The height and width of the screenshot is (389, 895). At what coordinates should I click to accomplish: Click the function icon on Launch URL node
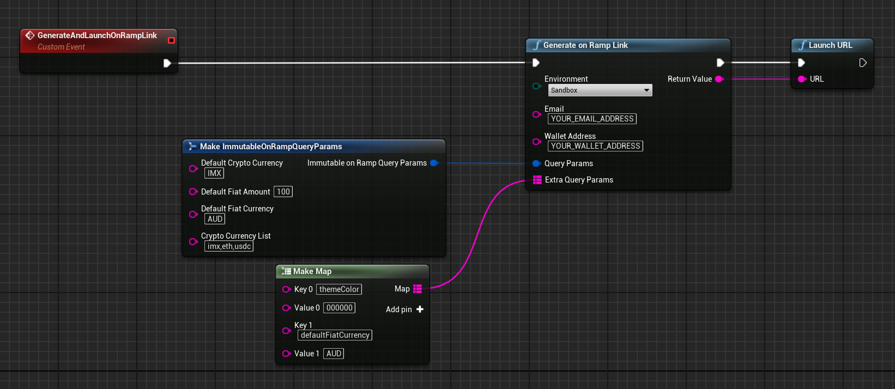[x=802, y=45]
